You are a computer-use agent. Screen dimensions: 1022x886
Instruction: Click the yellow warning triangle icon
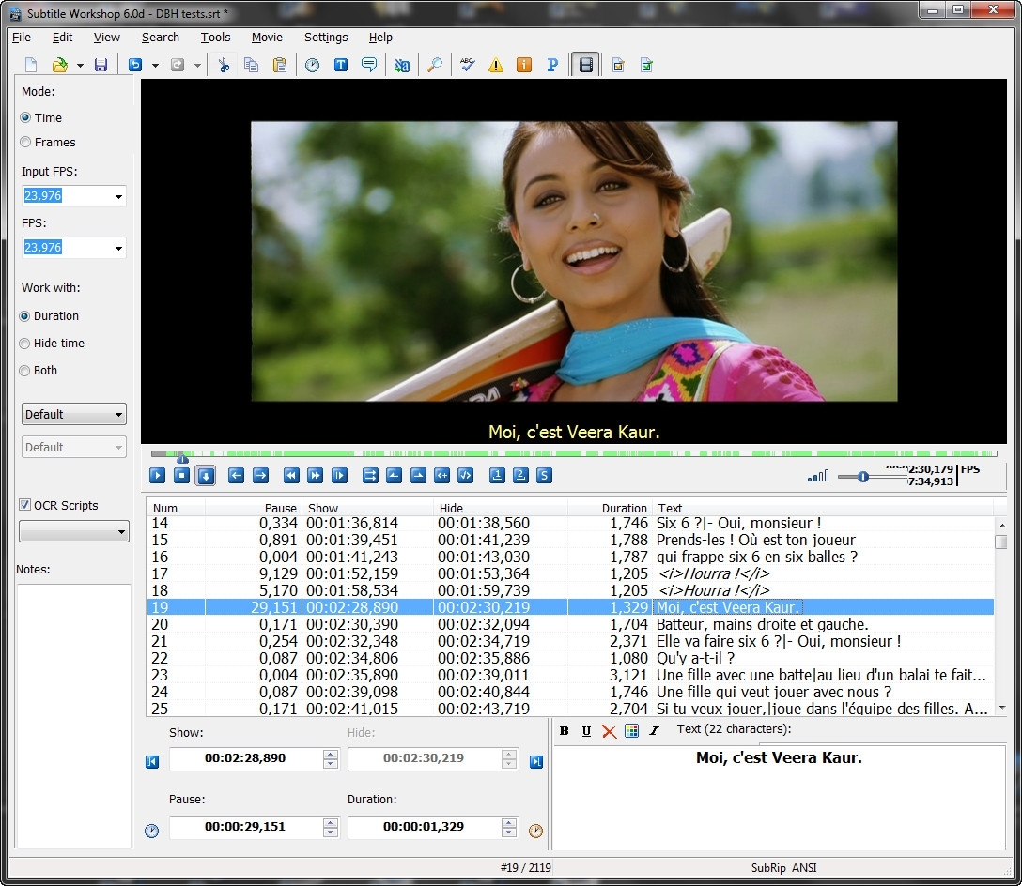[x=496, y=65]
